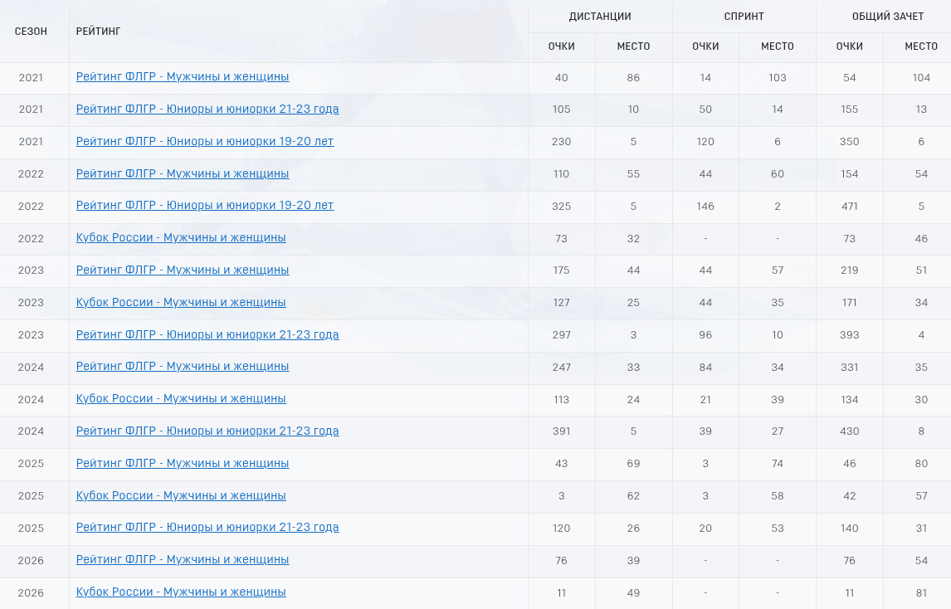Screen dimensions: 951x609
Task: Select overall points value 134
Action: coord(849,400)
